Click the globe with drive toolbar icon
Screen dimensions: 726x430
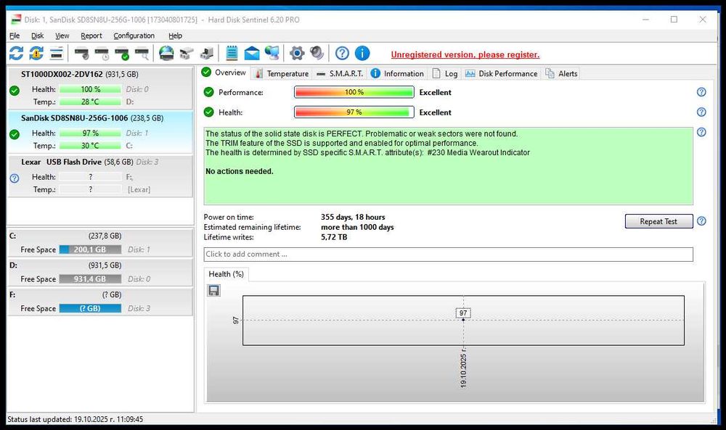coord(167,54)
